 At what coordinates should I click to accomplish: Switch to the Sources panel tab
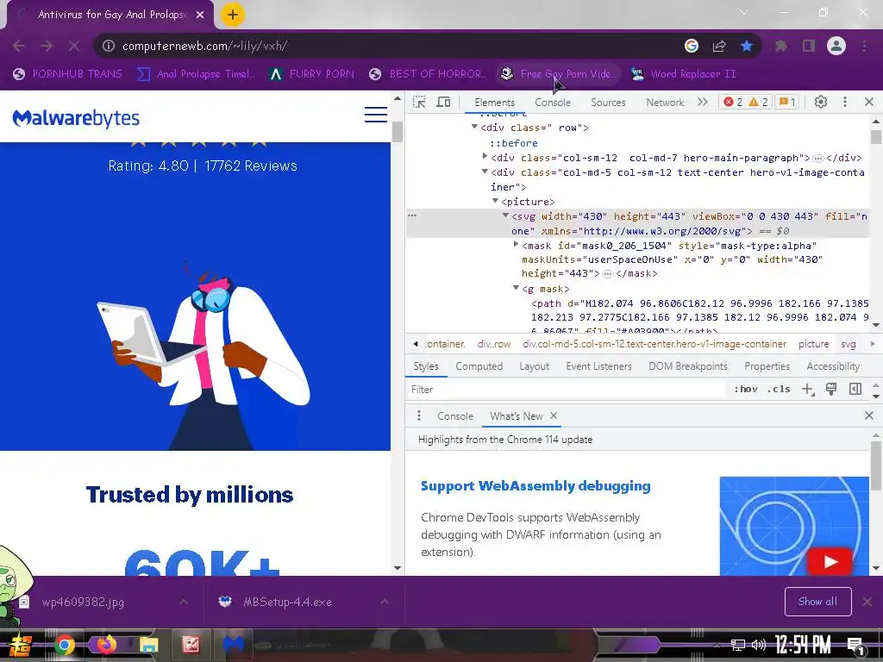608,103
